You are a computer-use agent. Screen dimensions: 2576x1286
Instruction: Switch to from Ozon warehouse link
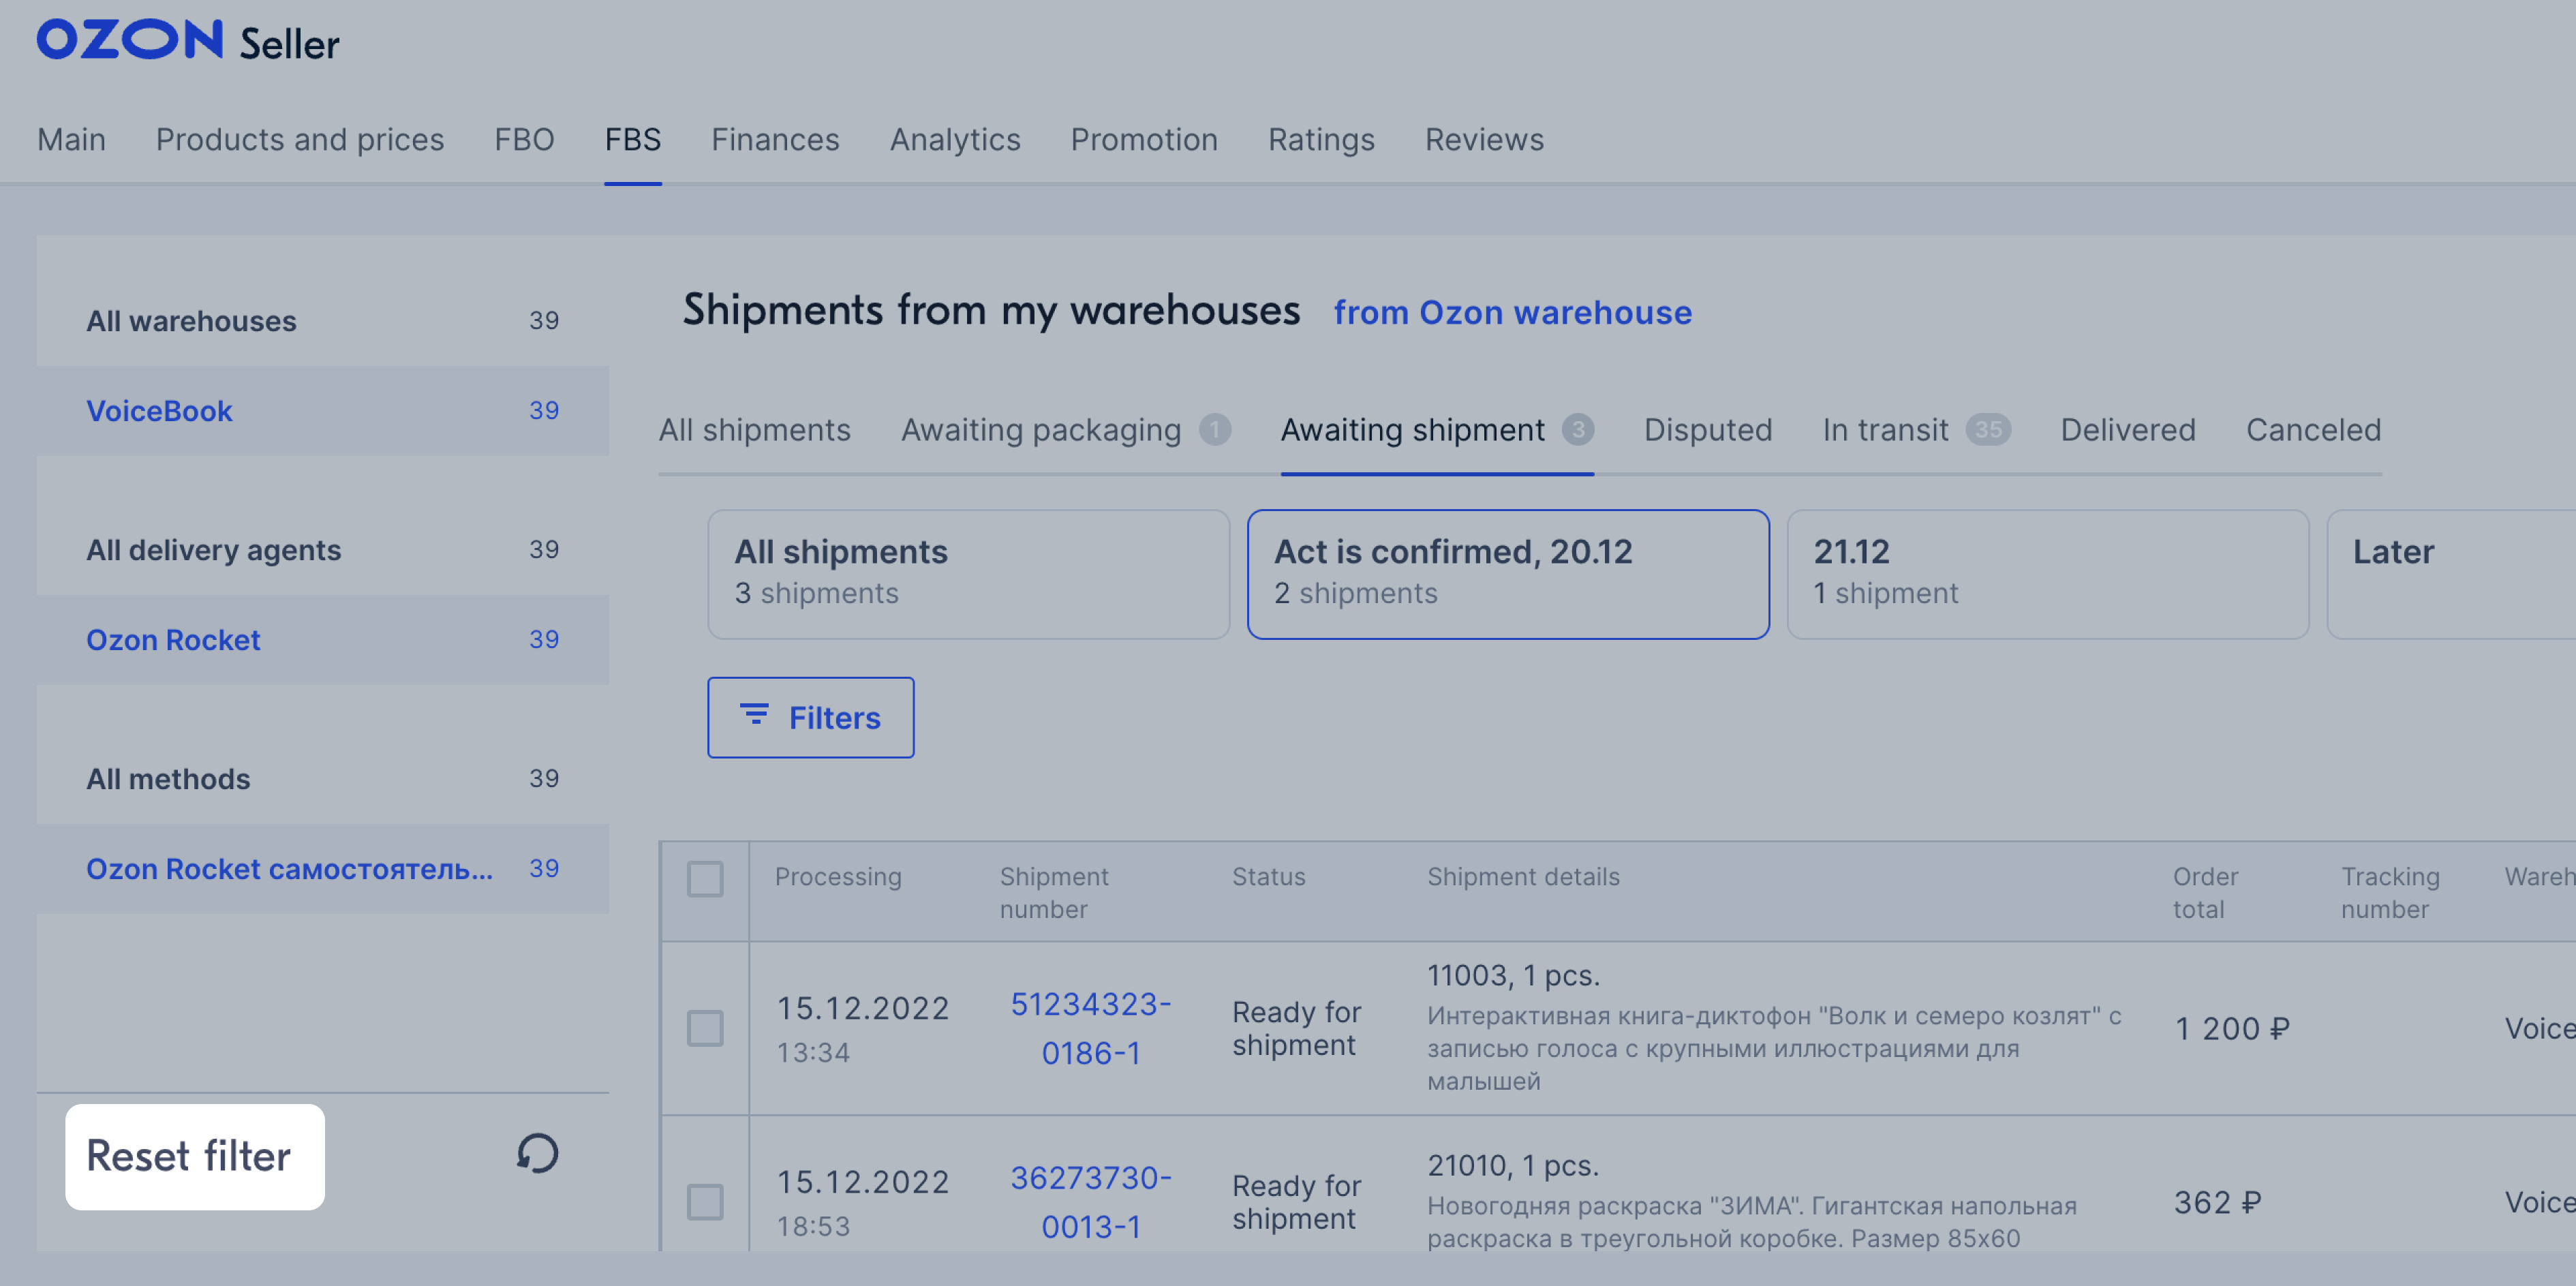coord(1512,312)
